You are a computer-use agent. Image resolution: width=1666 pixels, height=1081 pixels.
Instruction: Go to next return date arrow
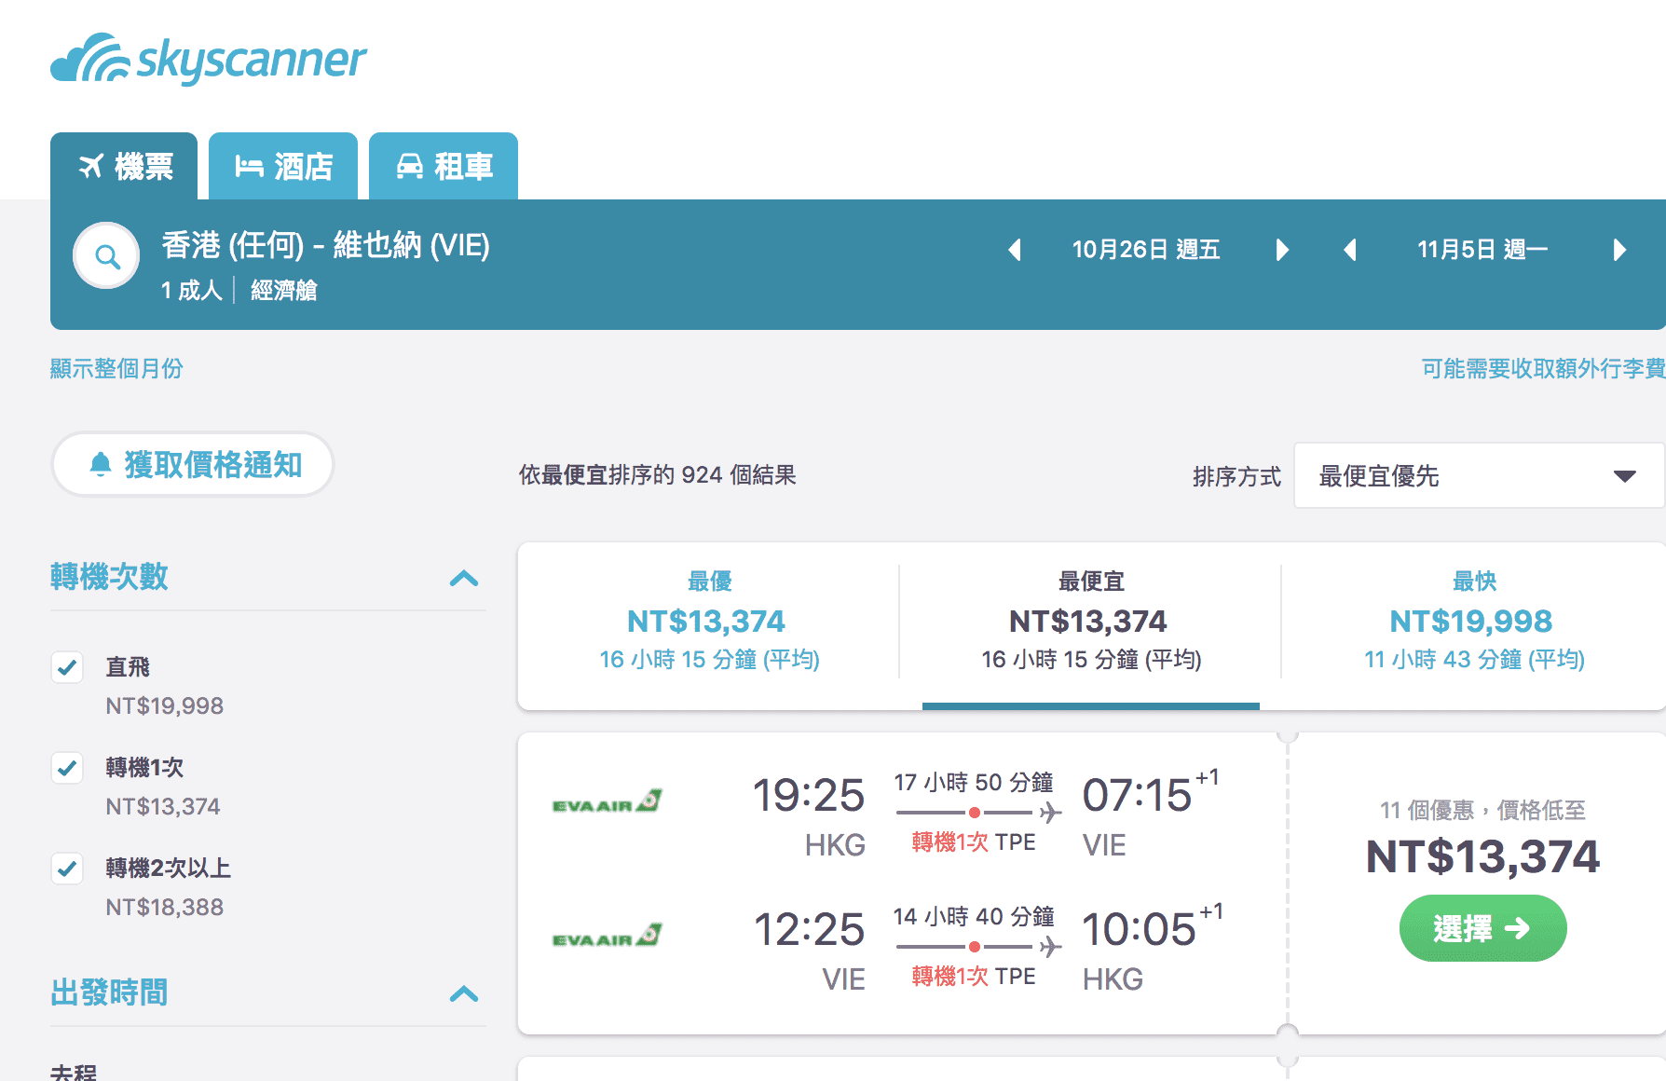point(1619,250)
